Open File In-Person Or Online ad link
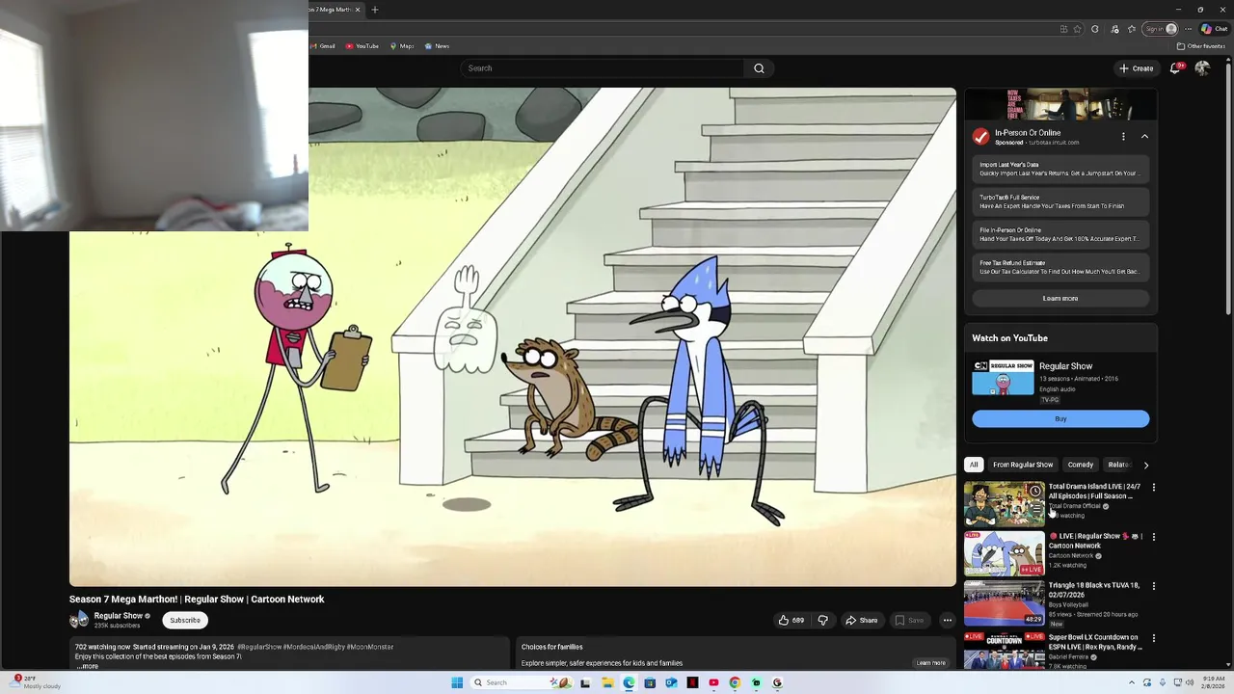Image resolution: width=1234 pixels, height=694 pixels. coord(1060,234)
